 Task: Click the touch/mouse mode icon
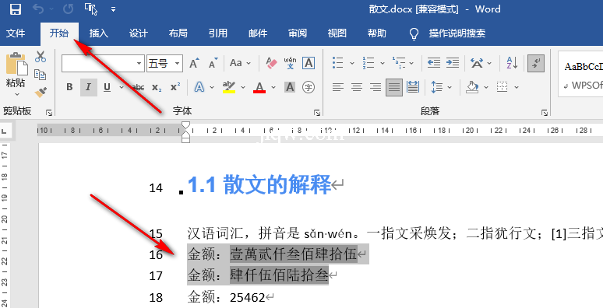tap(91, 9)
